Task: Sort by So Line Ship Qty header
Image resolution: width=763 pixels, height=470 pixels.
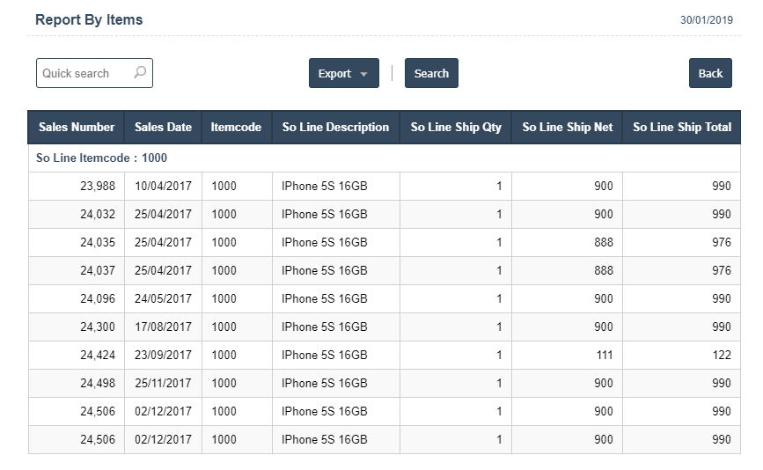Action: (456, 127)
